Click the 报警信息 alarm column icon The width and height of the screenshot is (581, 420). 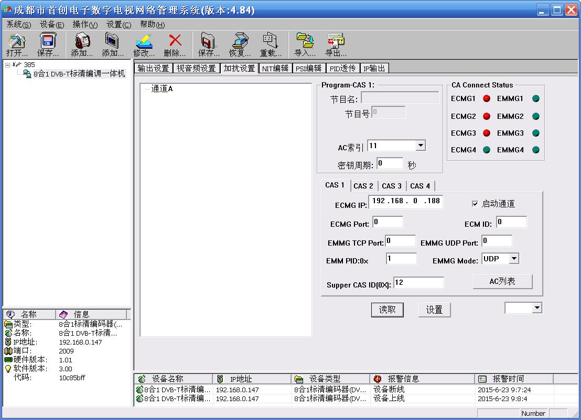(x=378, y=379)
